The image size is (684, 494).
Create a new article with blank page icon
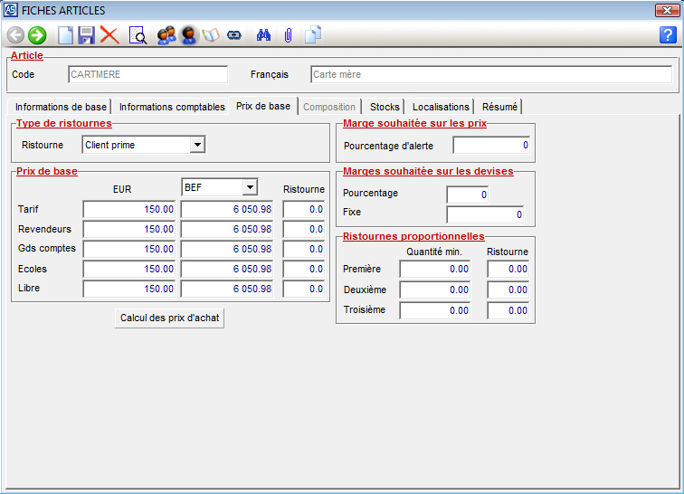(65, 35)
